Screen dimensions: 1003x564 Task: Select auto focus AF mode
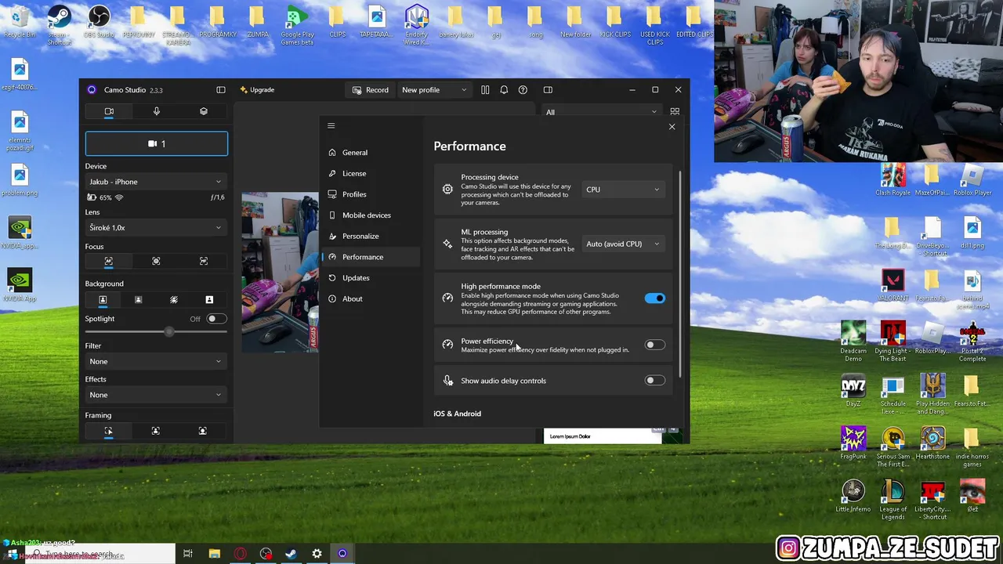click(109, 261)
